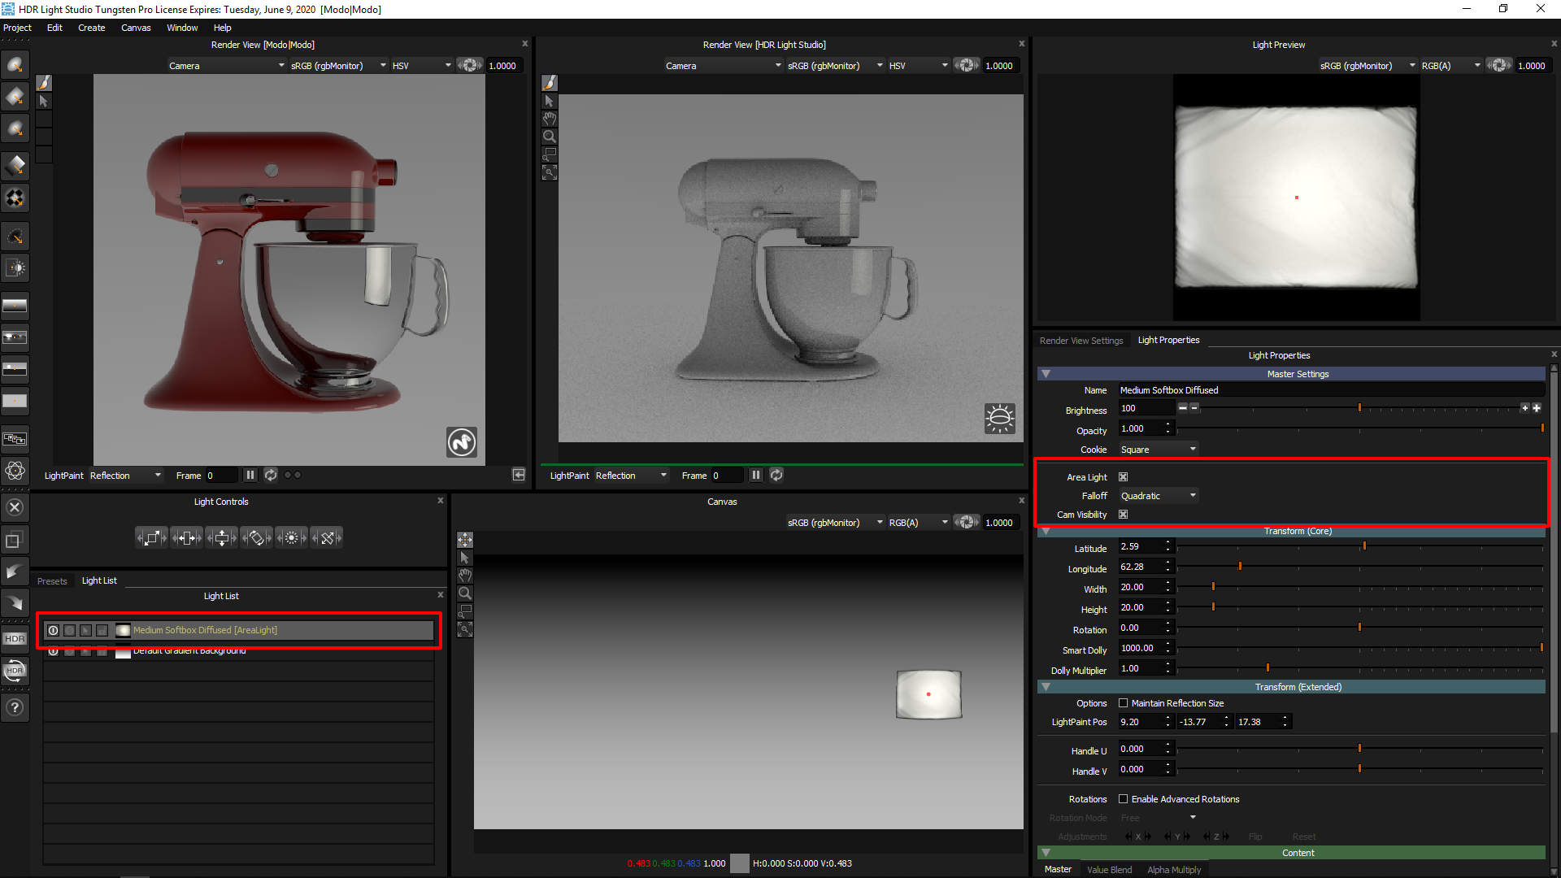The height and width of the screenshot is (878, 1561).
Task: Click the HDR refresh icon
Action: pyautogui.click(x=15, y=671)
